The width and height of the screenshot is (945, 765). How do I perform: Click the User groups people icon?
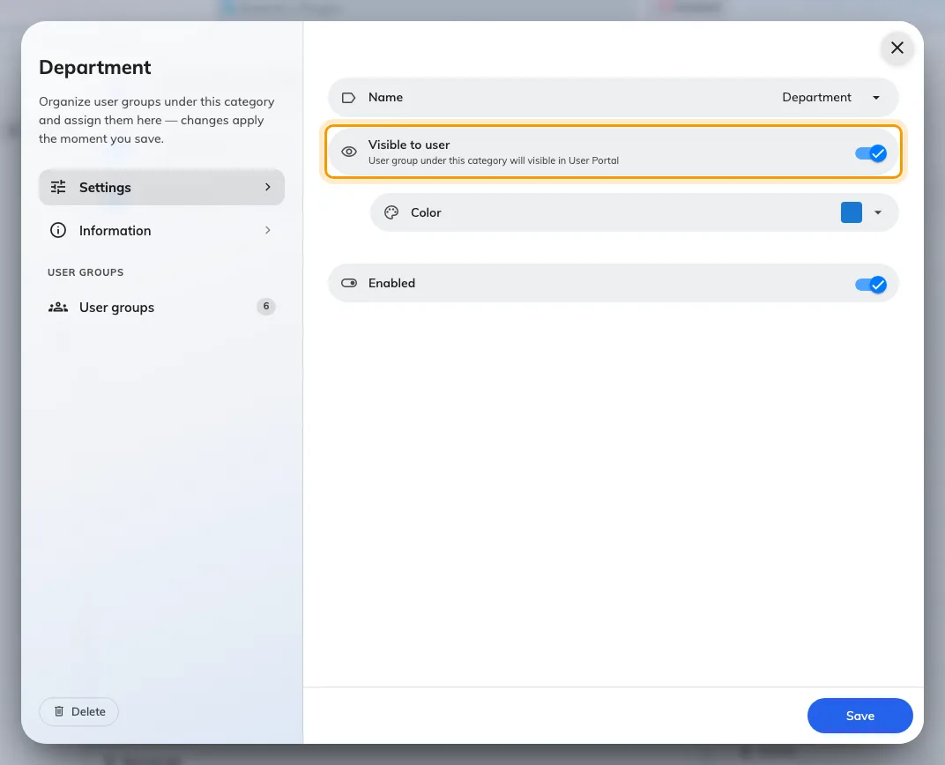58,308
